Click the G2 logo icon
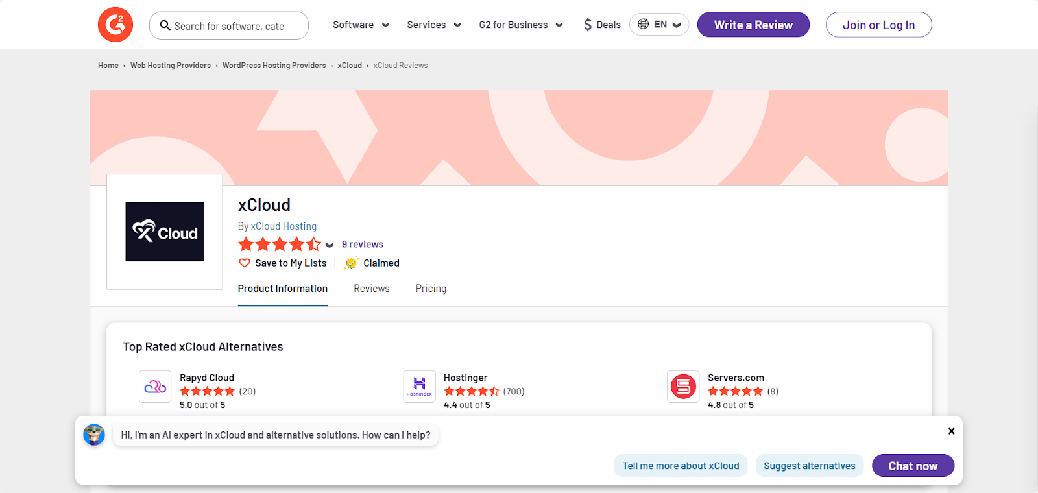1038x493 pixels. pos(115,25)
